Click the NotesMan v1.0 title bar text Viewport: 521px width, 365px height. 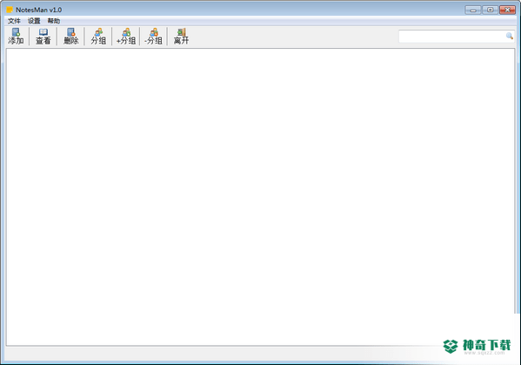pos(38,10)
